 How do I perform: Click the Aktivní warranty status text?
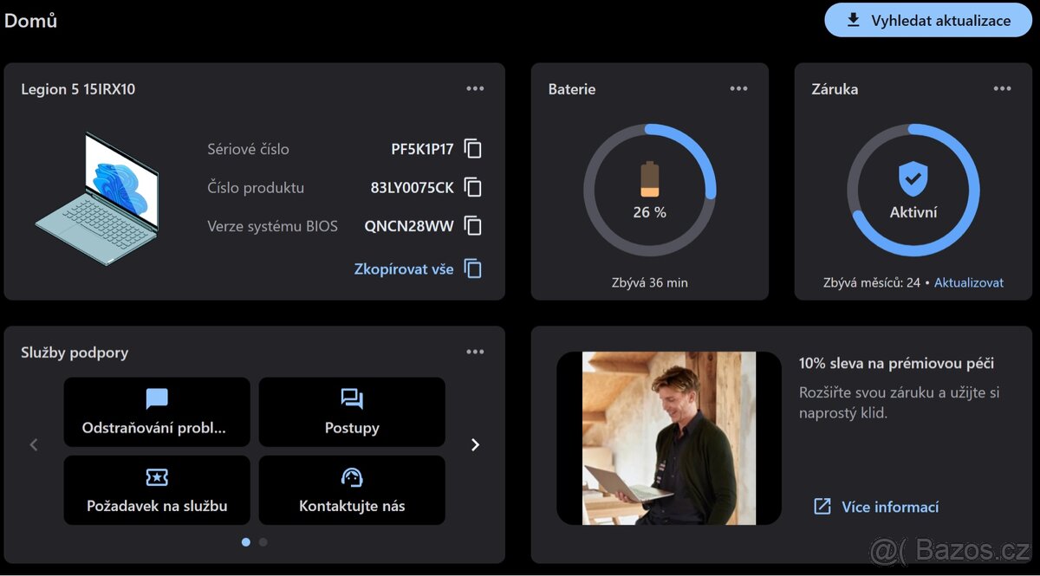pos(913,212)
